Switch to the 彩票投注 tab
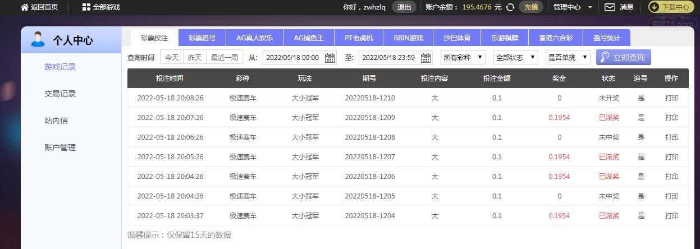The image size is (700, 249). tap(154, 38)
